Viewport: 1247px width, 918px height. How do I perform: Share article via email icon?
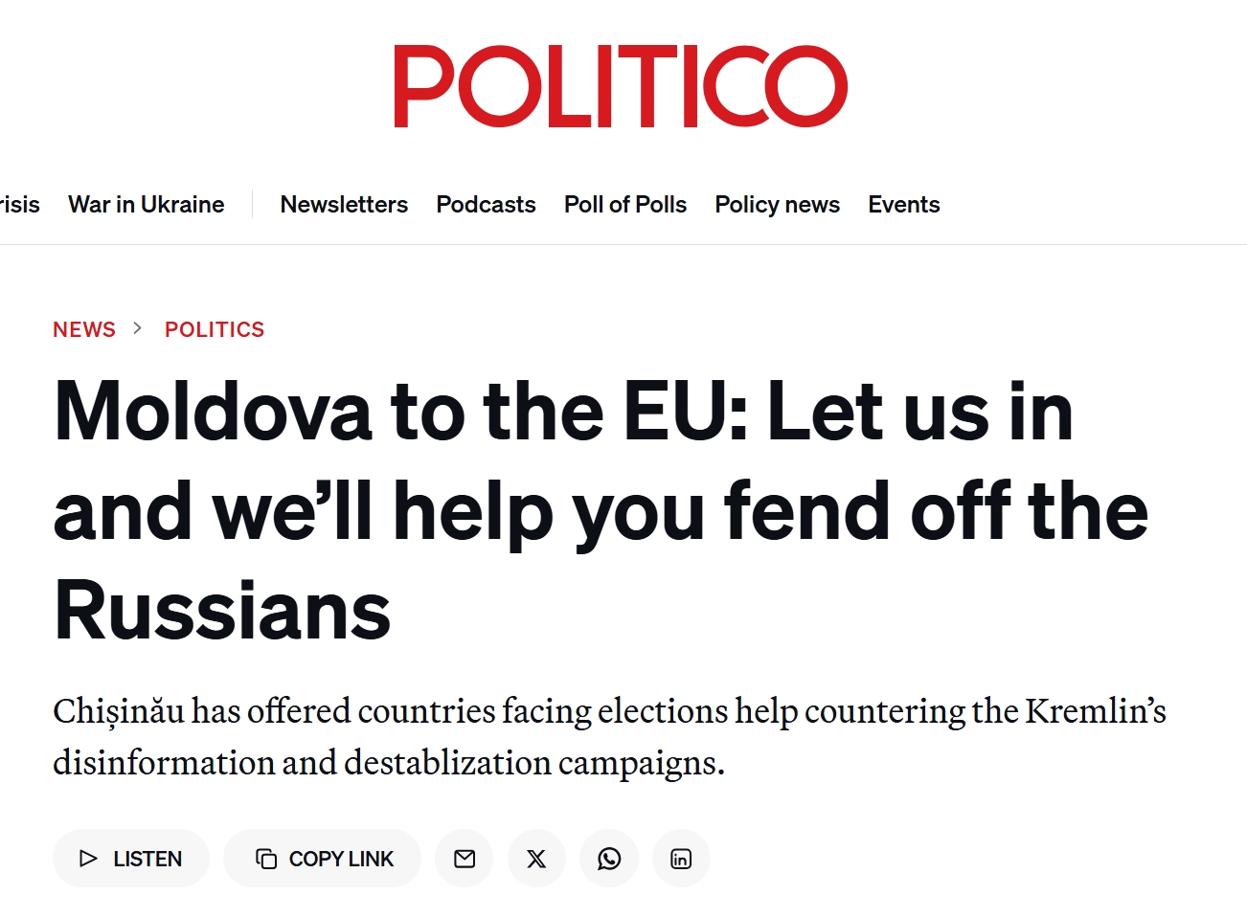tap(465, 859)
